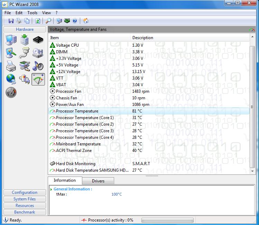The width and height of the screenshot is (259, 225).
Task: Open the Resources category
Action: [x=25, y=206]
